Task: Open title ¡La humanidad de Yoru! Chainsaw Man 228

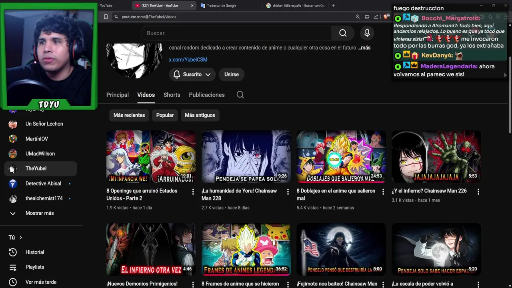Action: (x=239, y=194)
